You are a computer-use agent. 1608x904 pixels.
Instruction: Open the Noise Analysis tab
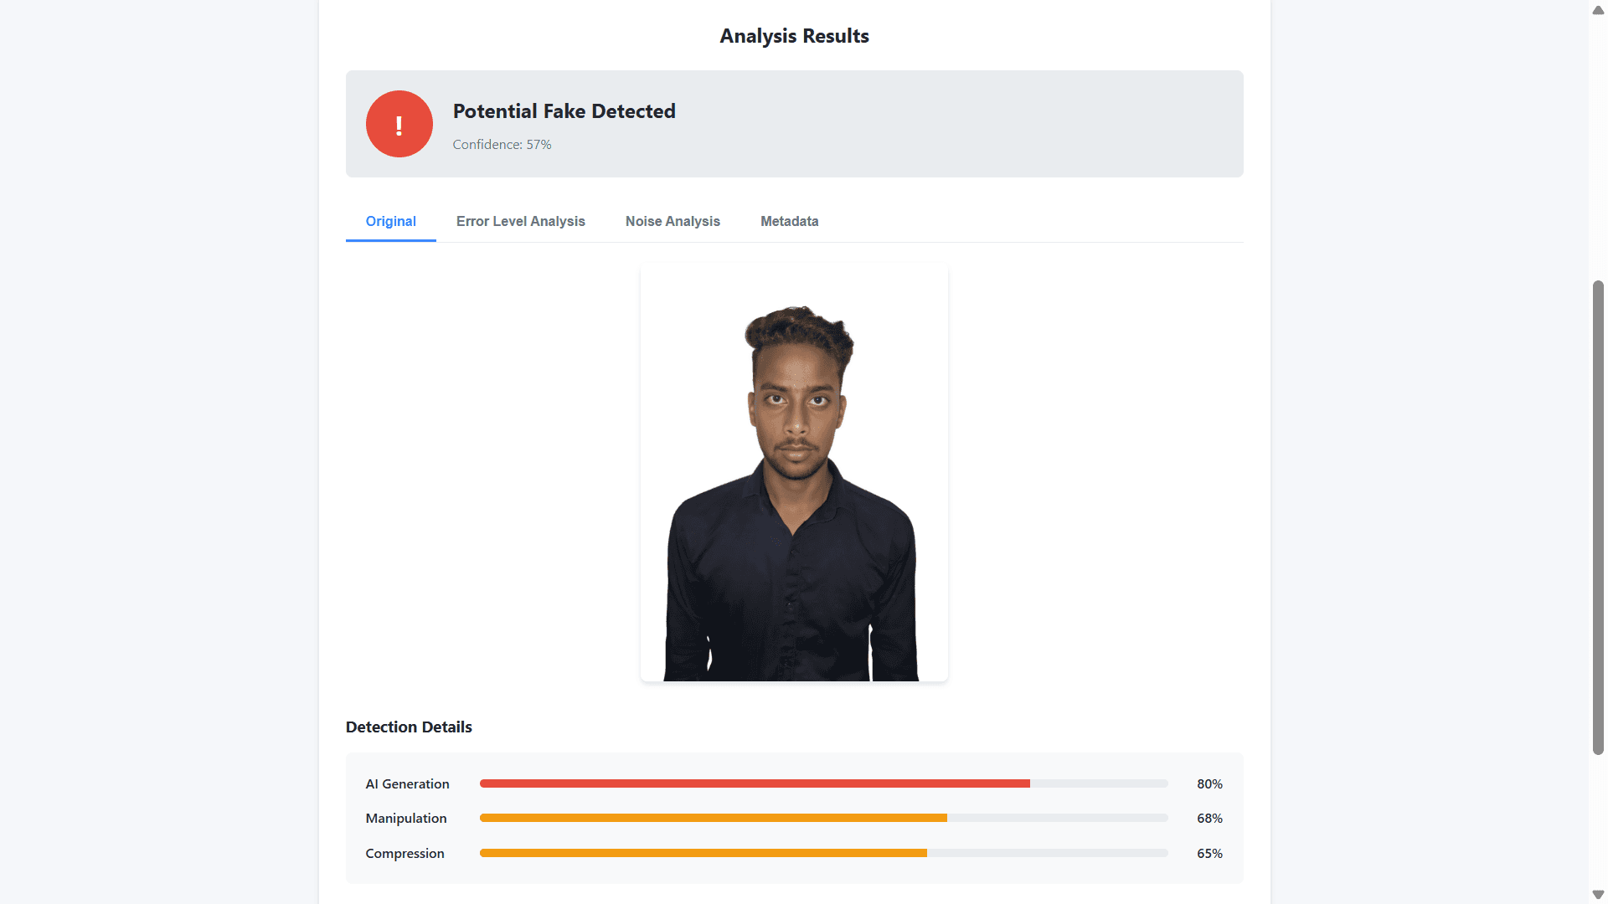pyautogui.click(x=673, y=221)
